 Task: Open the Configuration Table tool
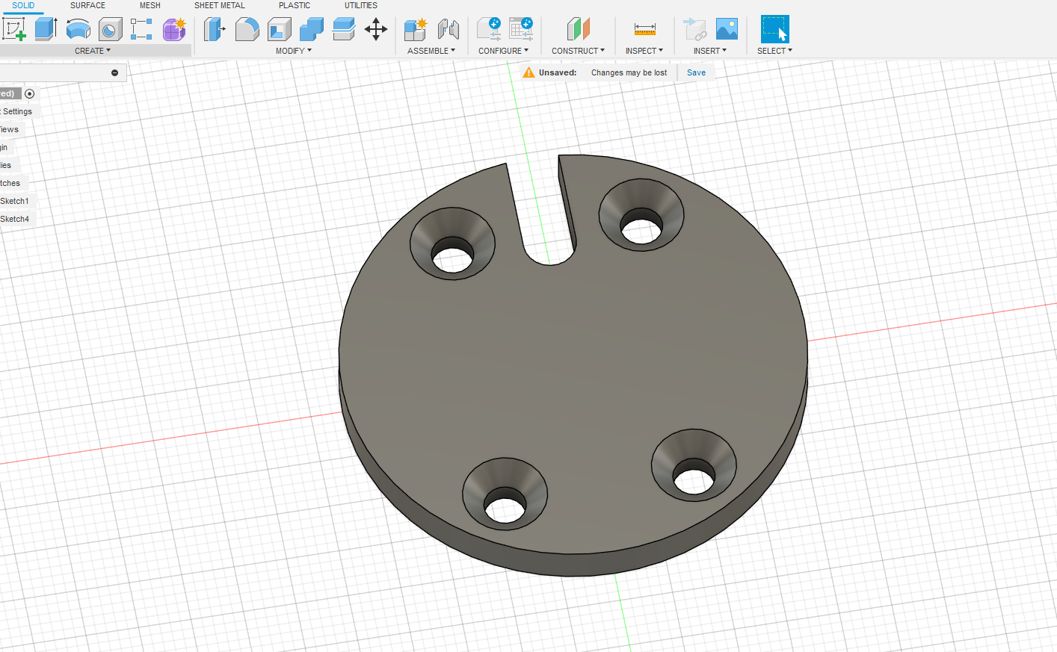coord(521,29)
